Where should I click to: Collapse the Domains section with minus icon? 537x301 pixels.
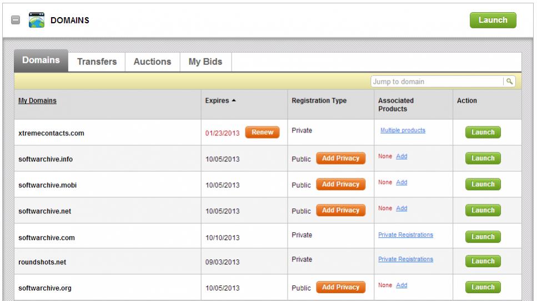point(16,21)
